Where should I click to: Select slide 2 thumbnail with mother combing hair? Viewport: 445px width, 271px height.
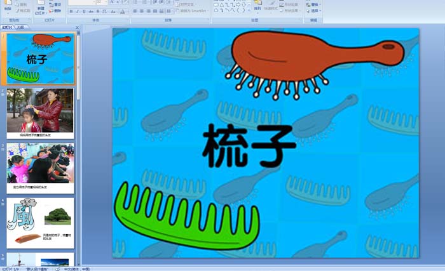(x=40, y=114)
